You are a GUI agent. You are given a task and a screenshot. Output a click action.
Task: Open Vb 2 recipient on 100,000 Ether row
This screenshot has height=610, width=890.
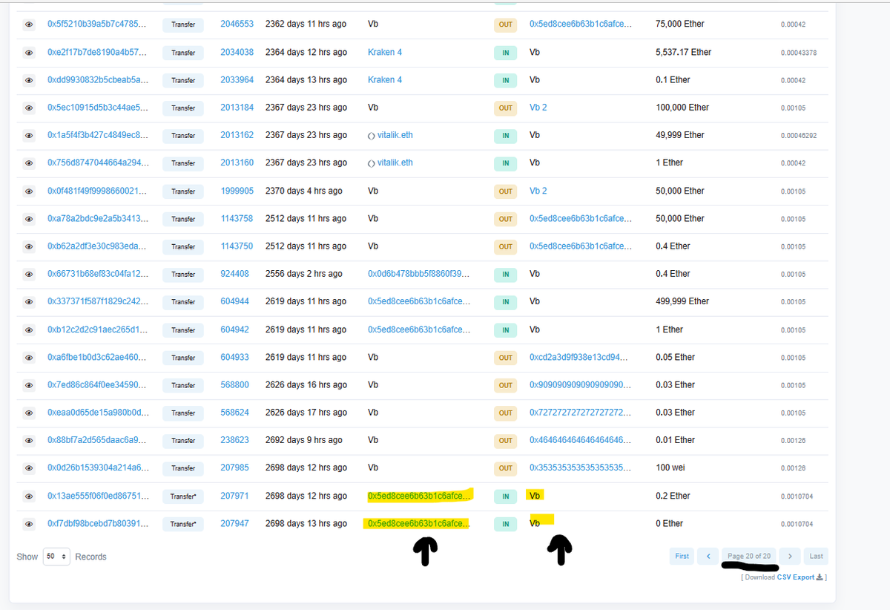point(538,108)
